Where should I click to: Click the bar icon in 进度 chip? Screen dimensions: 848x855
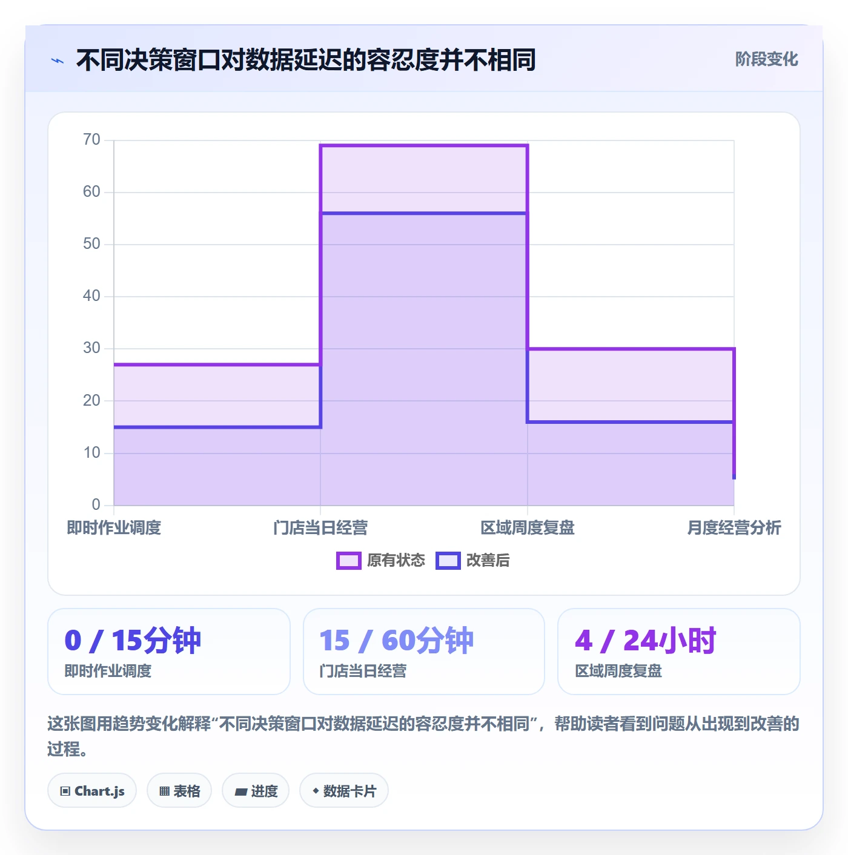point(241,792)
